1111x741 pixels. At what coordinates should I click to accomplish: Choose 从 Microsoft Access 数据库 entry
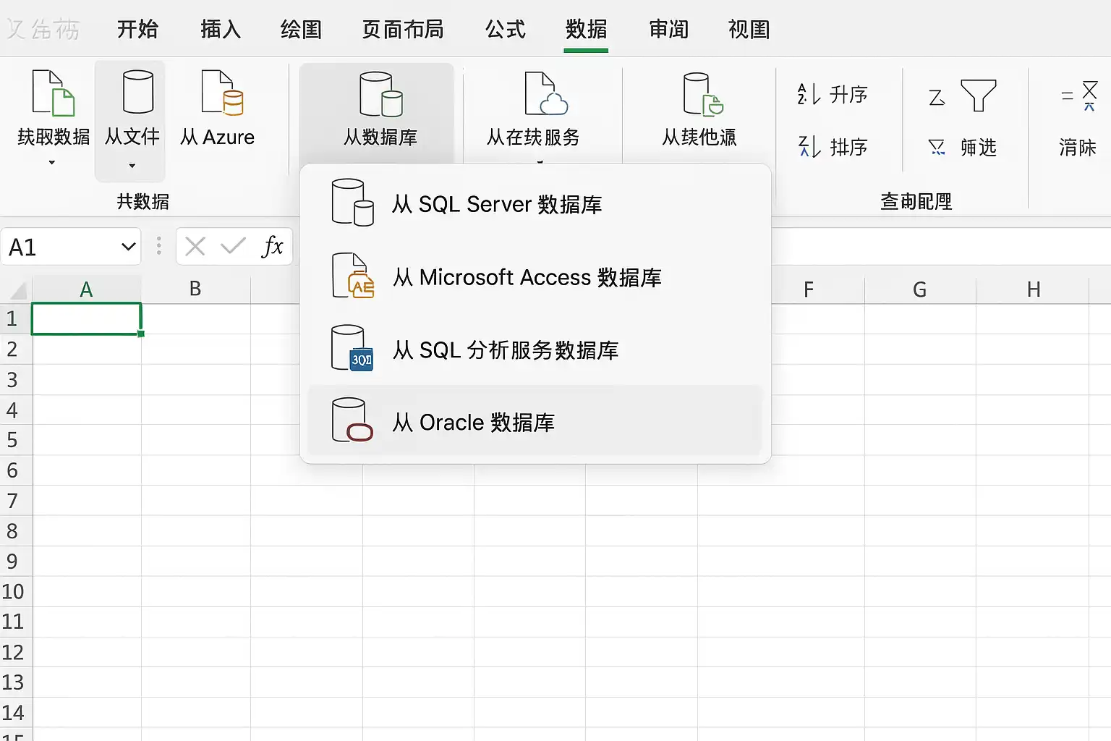pyautogui.click(x=535, y=277)
